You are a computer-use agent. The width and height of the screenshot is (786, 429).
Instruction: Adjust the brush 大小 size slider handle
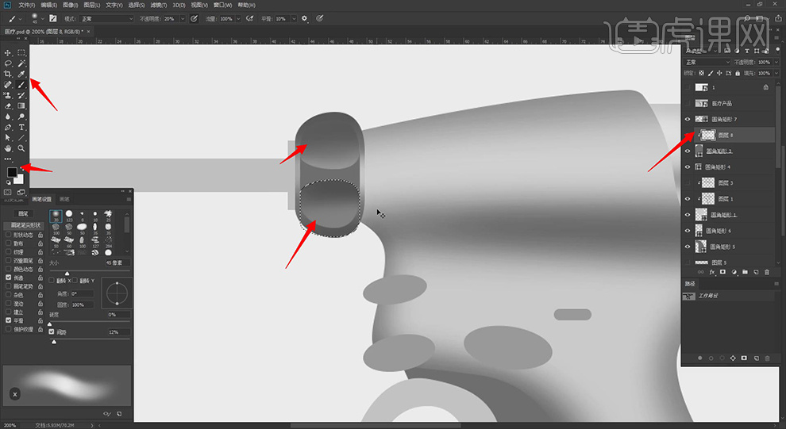[67, 274]
